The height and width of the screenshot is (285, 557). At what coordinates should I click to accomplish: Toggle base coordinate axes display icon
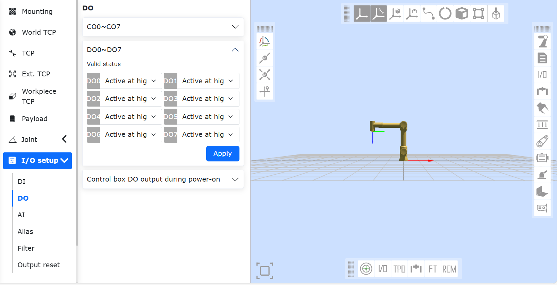click(362, 14)
